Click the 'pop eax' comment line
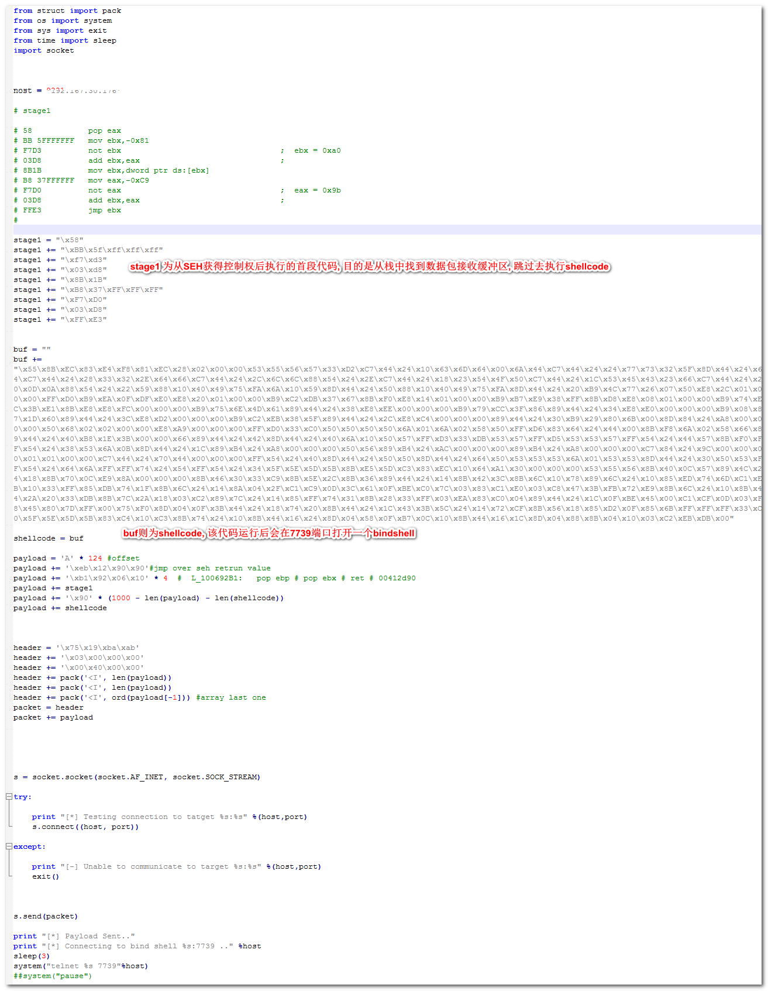Image resolution: width=768 pixels, height=991 pixels. [67, 130]
